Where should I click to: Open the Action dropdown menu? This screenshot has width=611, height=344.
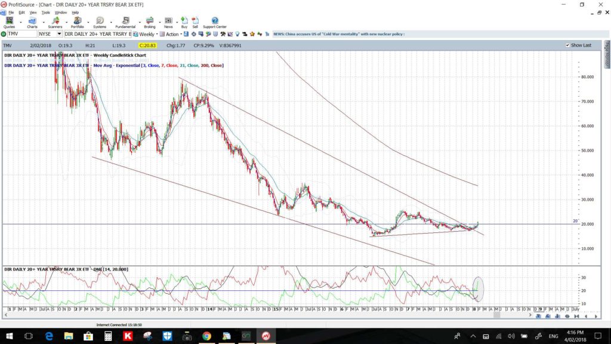point(172,34)
